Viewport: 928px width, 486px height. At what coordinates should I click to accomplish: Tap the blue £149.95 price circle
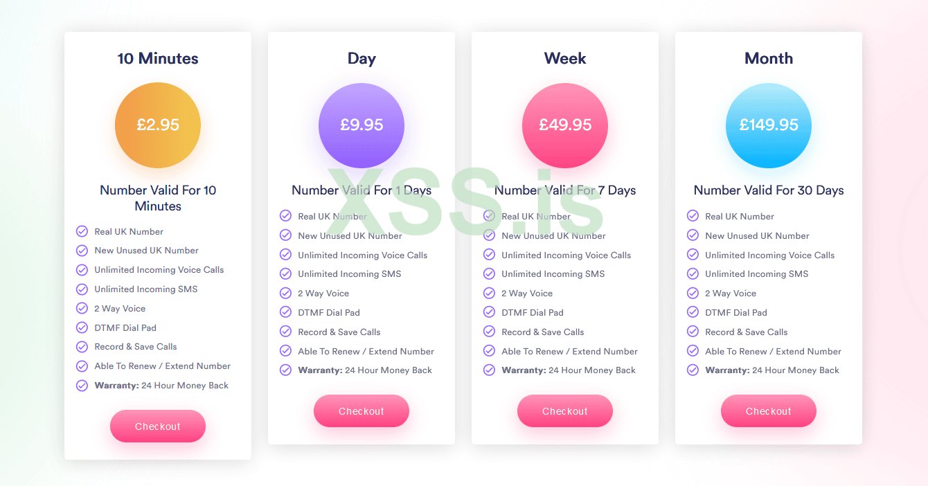(x=769, y=125)
